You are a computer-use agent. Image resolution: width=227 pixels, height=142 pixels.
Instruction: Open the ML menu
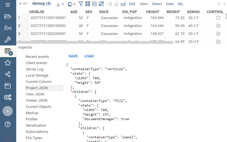[180, 4]
